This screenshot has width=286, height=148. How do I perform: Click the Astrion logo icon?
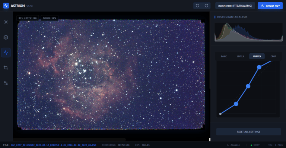tap(6, 6)
